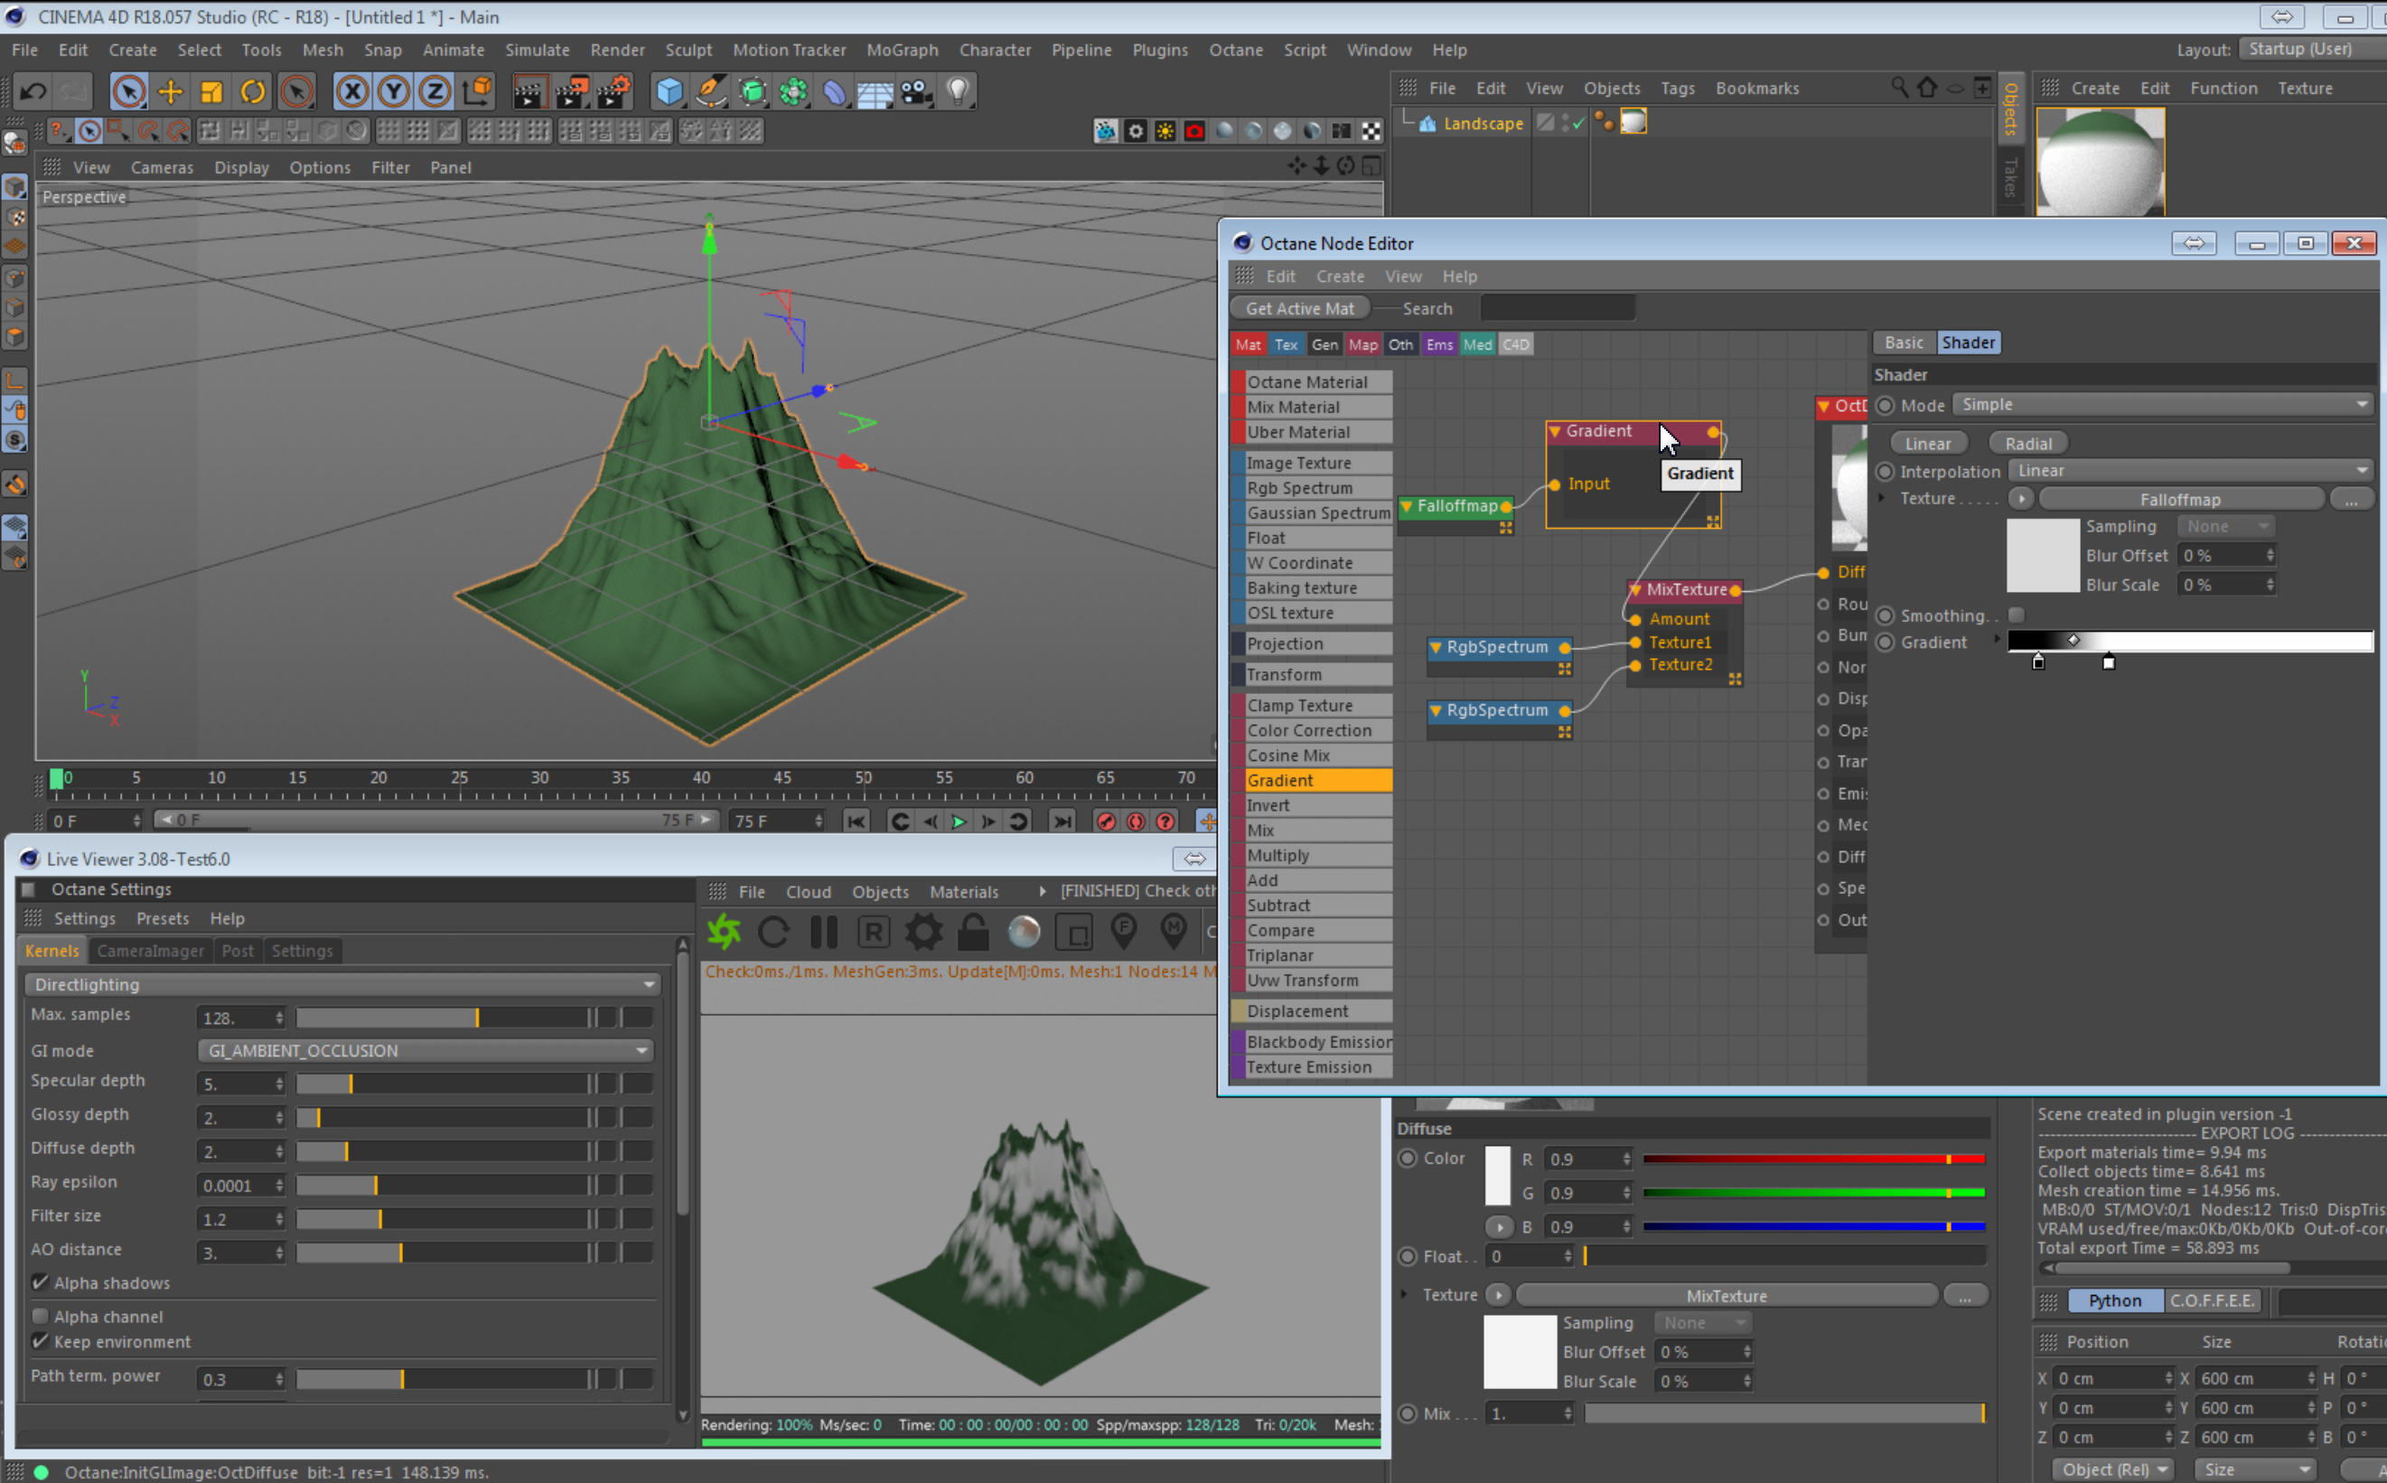This screenshot has height=1483, width=2387.
Task: Toggle the Smoothing checkbox
Action: coord(2017,615)
